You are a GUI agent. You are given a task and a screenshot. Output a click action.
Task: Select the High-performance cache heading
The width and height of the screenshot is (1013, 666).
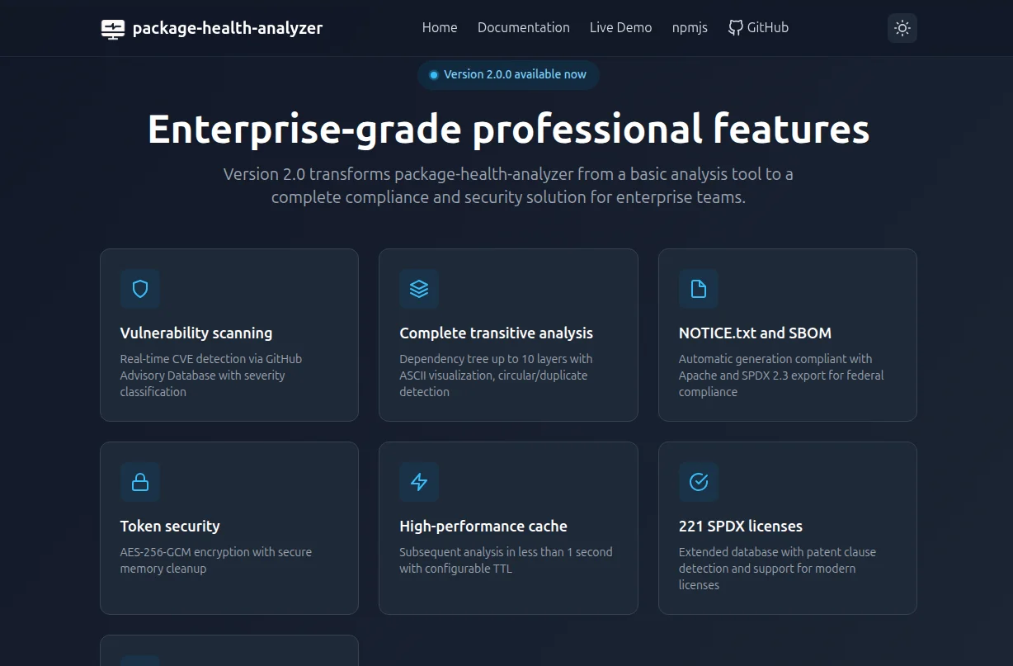[483, 527]
